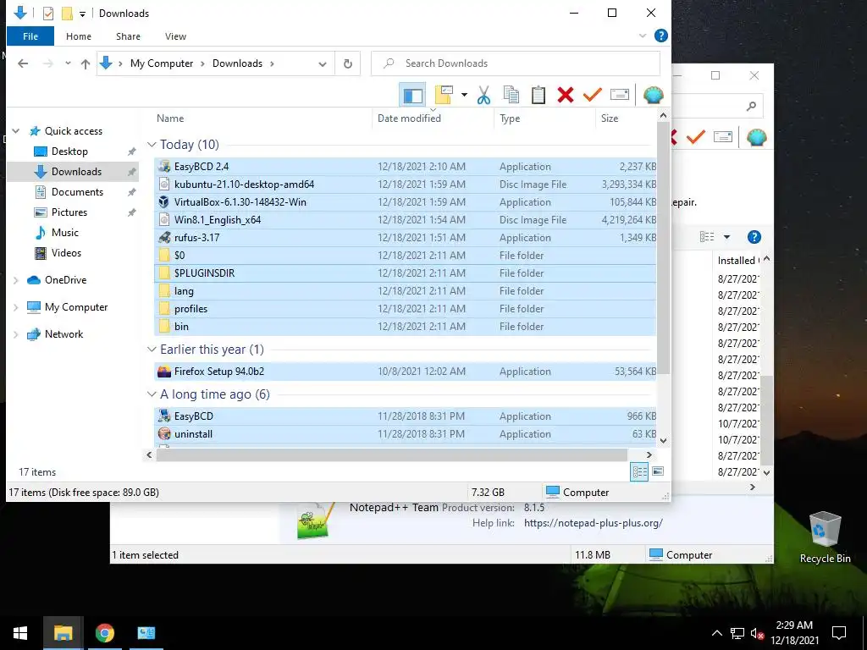Collapse the Quick access tree node
Screen dimensions: 867x650
[16, 131]
